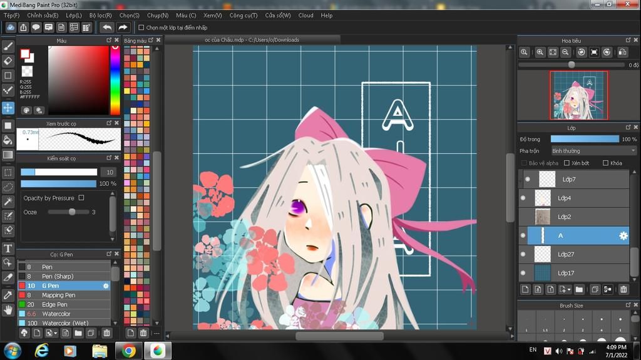The height and width of the screenshot is (360, 641).
Task: Enable 'Chọn một lớp tại điểm nhấp' checkbox
Action: [x=141, y=28]
